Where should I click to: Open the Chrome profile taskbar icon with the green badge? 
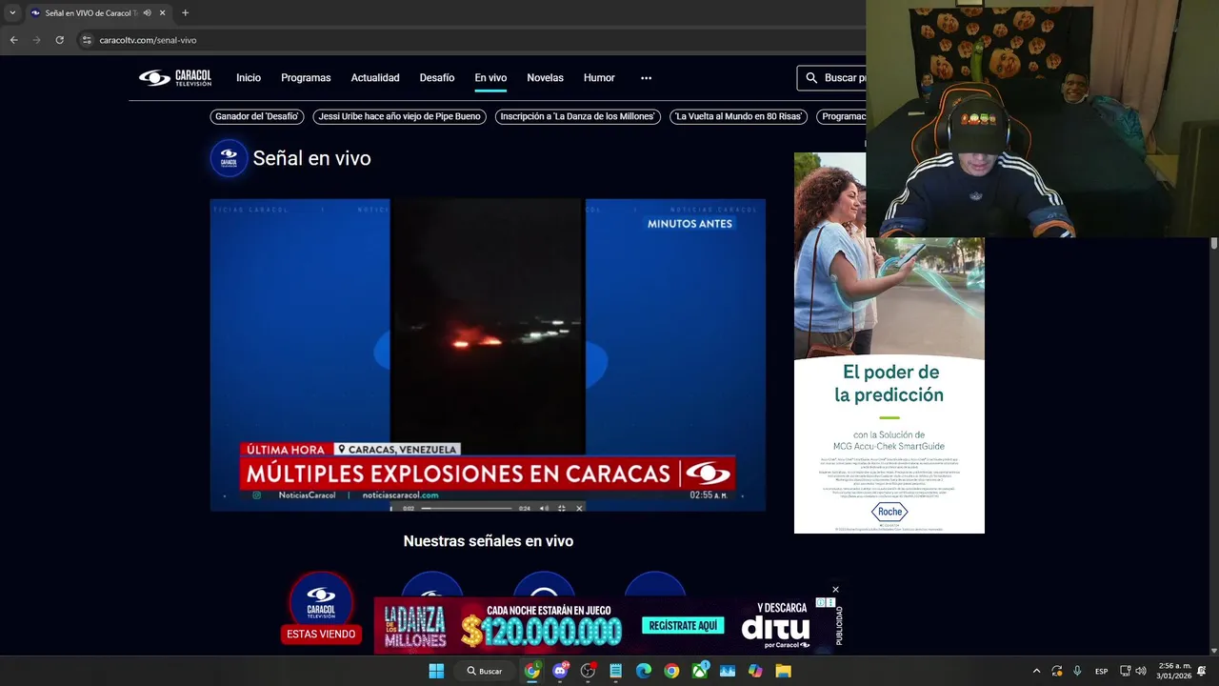[x=532, y=671]
